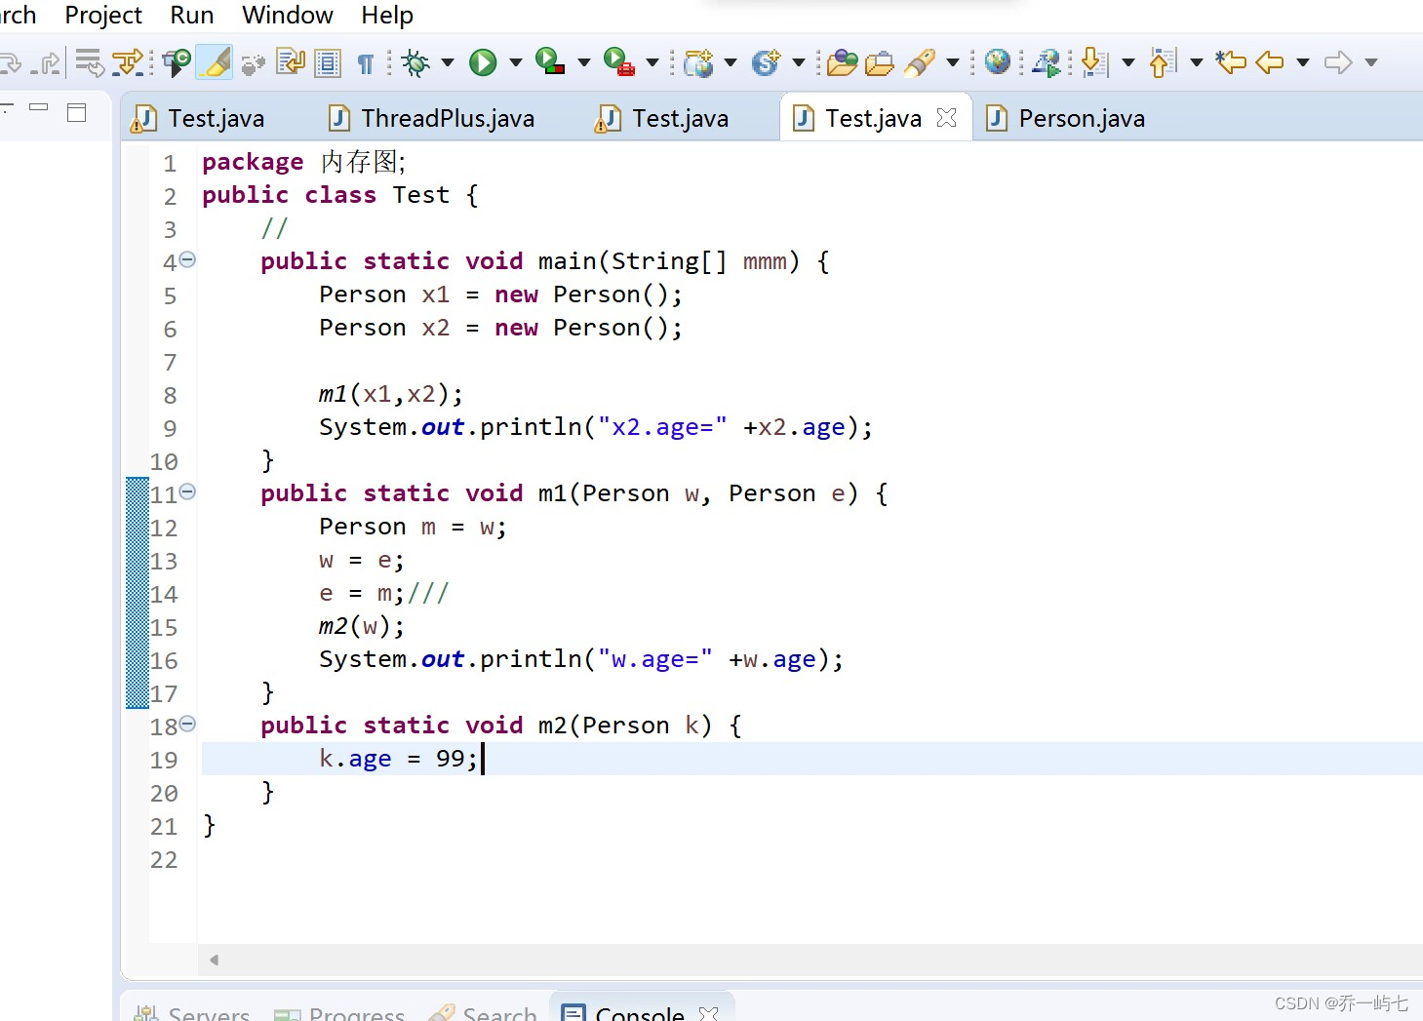Click the code line 'k.age = 99;'
The image size is (1423, 1021).
[x=400, y=759]
